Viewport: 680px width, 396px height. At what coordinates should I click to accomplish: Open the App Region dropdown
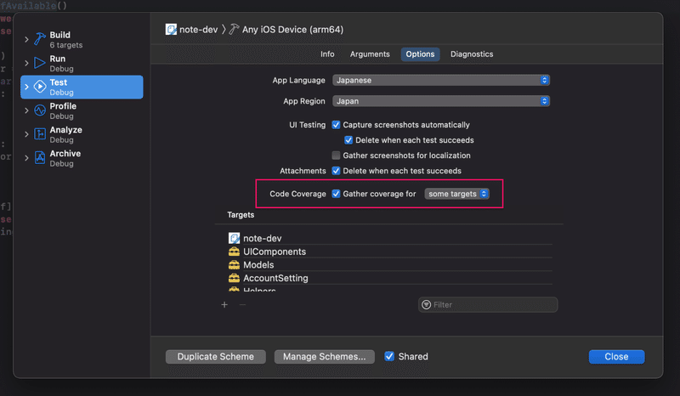(441, 101)
